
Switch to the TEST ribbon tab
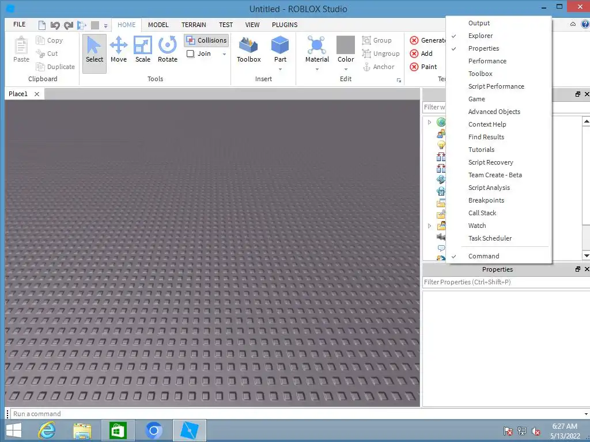pos(226,25)
